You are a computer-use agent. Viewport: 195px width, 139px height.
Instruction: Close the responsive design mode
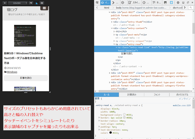(5, 3)
